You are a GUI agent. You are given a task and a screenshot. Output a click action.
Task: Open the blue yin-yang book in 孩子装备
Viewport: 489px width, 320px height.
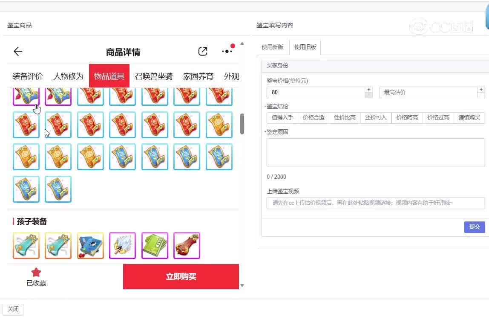[x=90, y=246]
